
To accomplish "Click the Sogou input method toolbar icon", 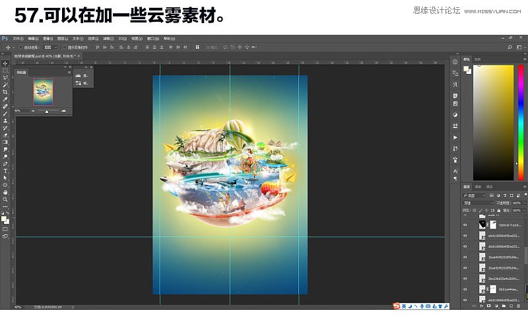I will pos(397,306).
